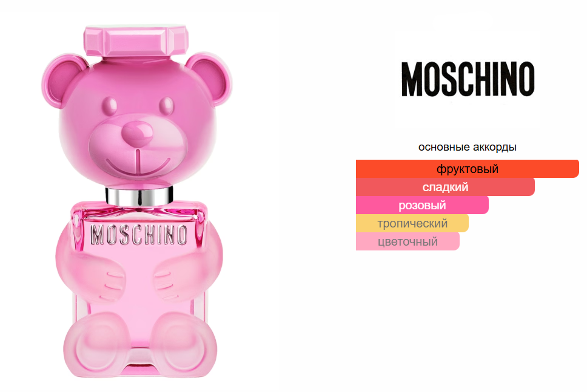Click the pink faceted bottle cap

click(x=136, y=41)
